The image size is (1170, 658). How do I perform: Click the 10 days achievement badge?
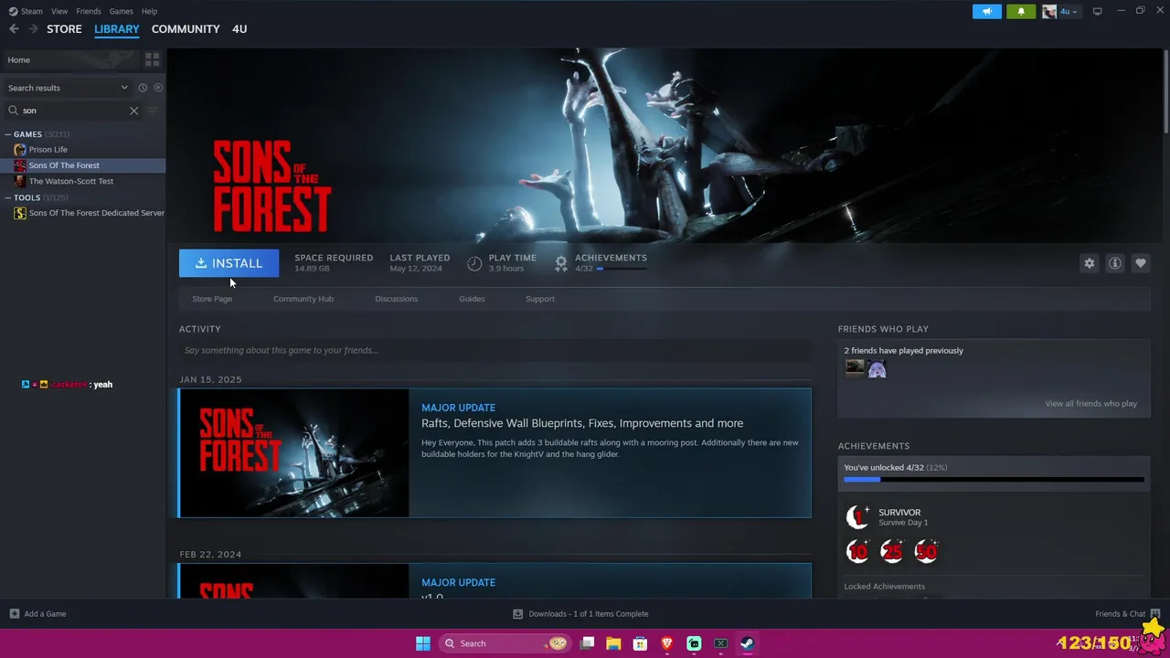(857, 551)
